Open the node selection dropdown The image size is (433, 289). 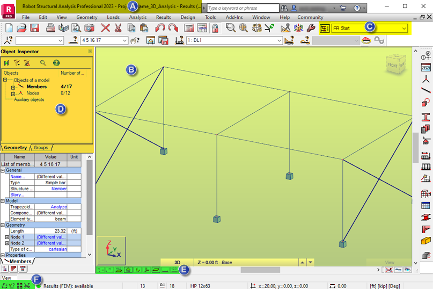pyautogui.click(x=60, y=40)
